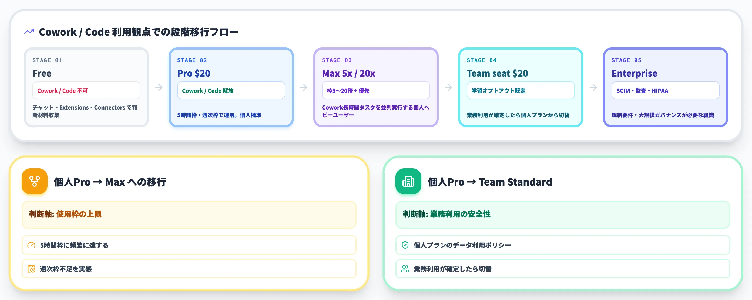Click the 枠5〜20倍 + 優先 badge
752x300 pixels.
point(376,90)
